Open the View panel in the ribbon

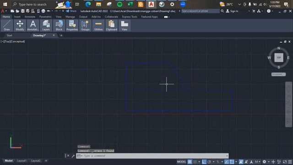click(x=125, y=26)
